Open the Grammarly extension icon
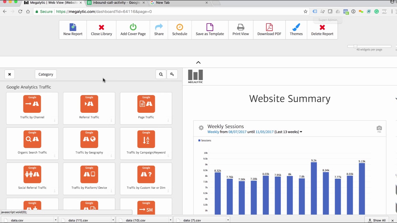The image size is (397, 223). pyautogui.click(x=377, y=11)
